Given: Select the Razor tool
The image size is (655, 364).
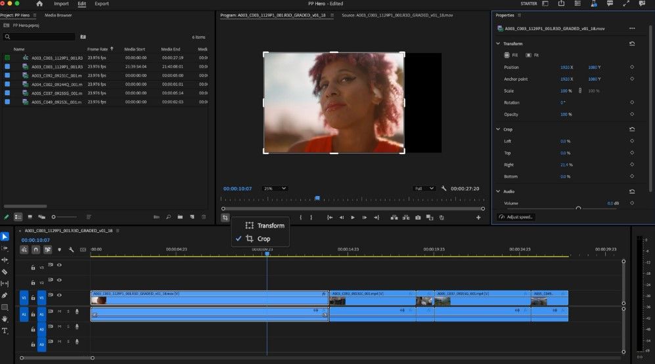Looking at the screenshot, I should (x=5, y=272).
